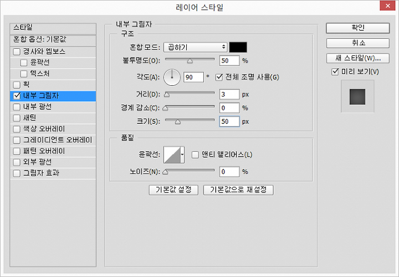Open the contour picker dropdown arrow

pos(182,155)
